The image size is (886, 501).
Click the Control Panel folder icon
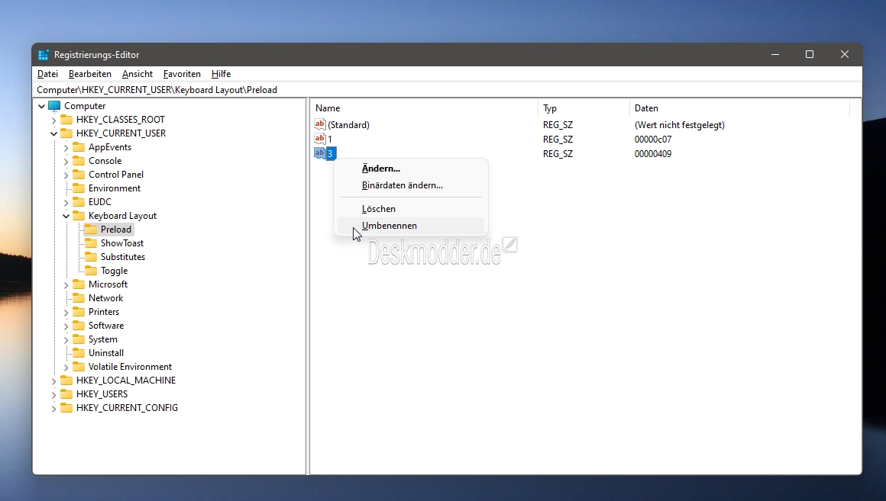pyautogui.click(x=79, y=175)
